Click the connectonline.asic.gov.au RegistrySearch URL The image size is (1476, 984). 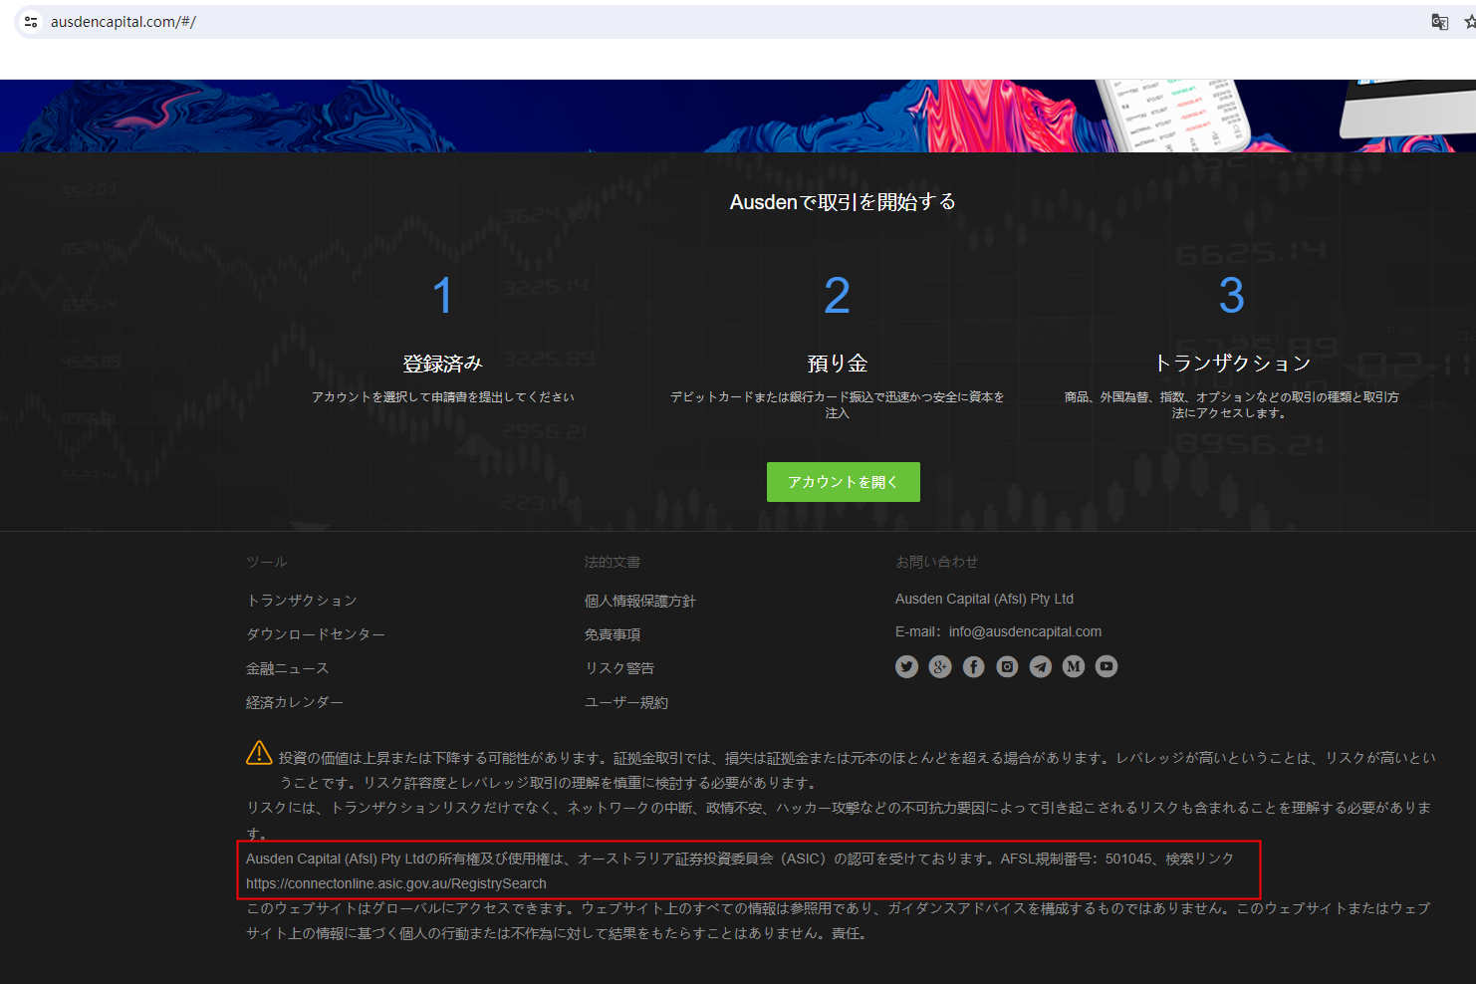[x=396, y=883]
